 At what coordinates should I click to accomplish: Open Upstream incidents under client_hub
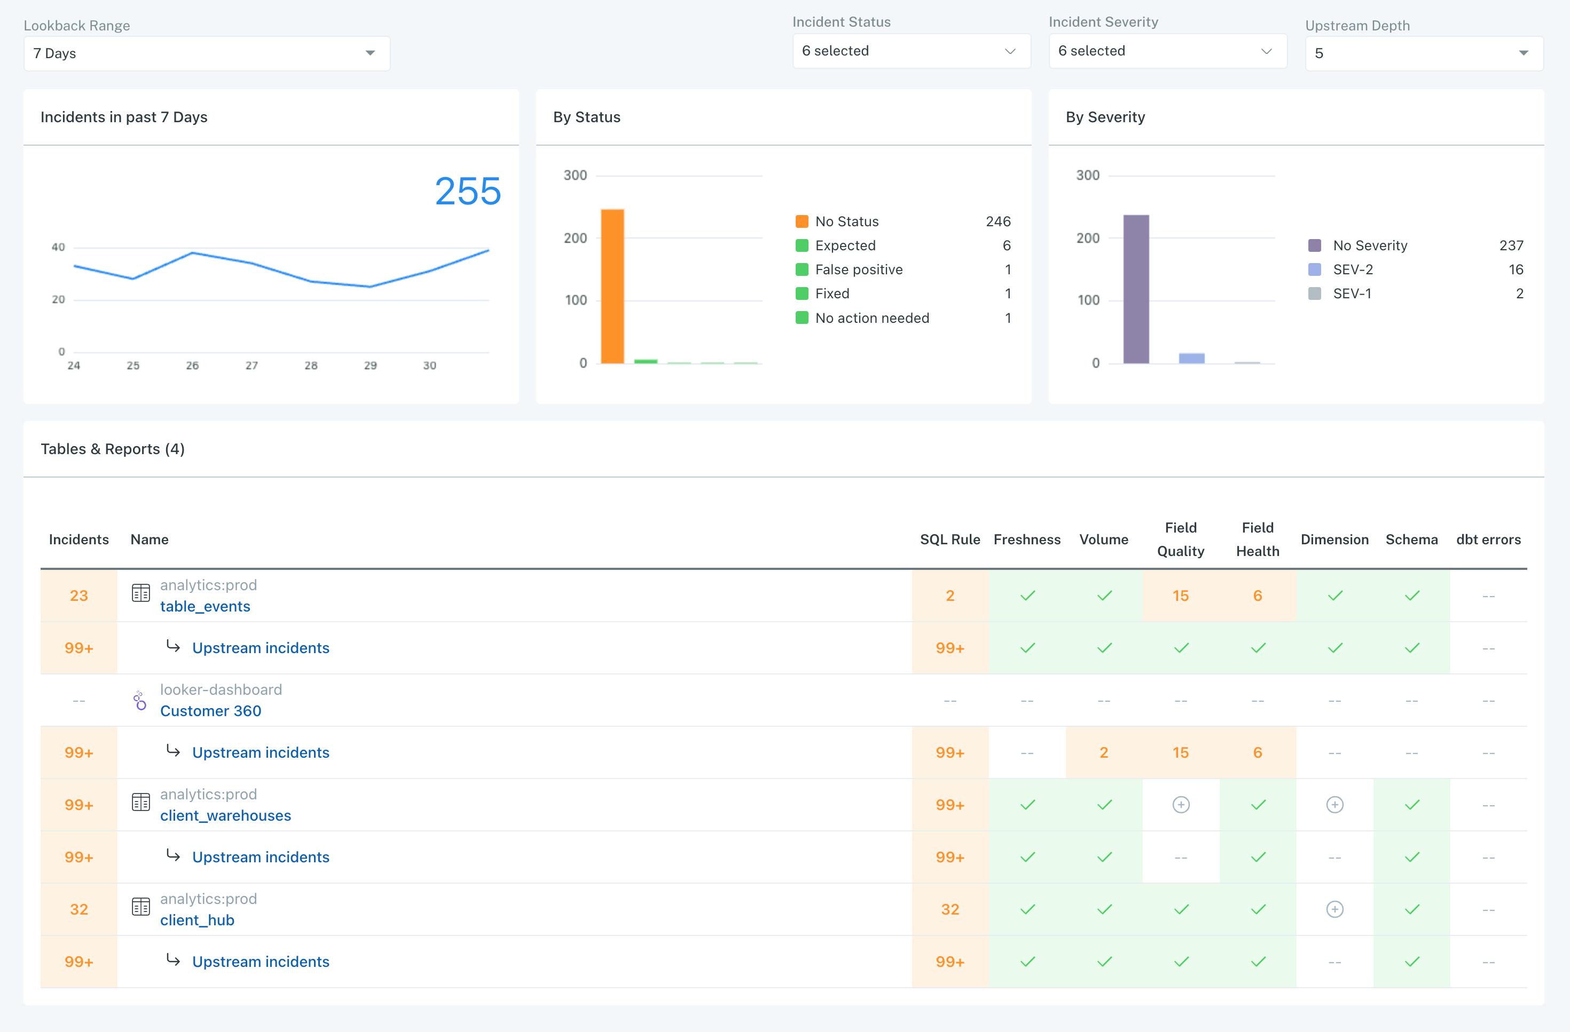[x=261, y=962]
